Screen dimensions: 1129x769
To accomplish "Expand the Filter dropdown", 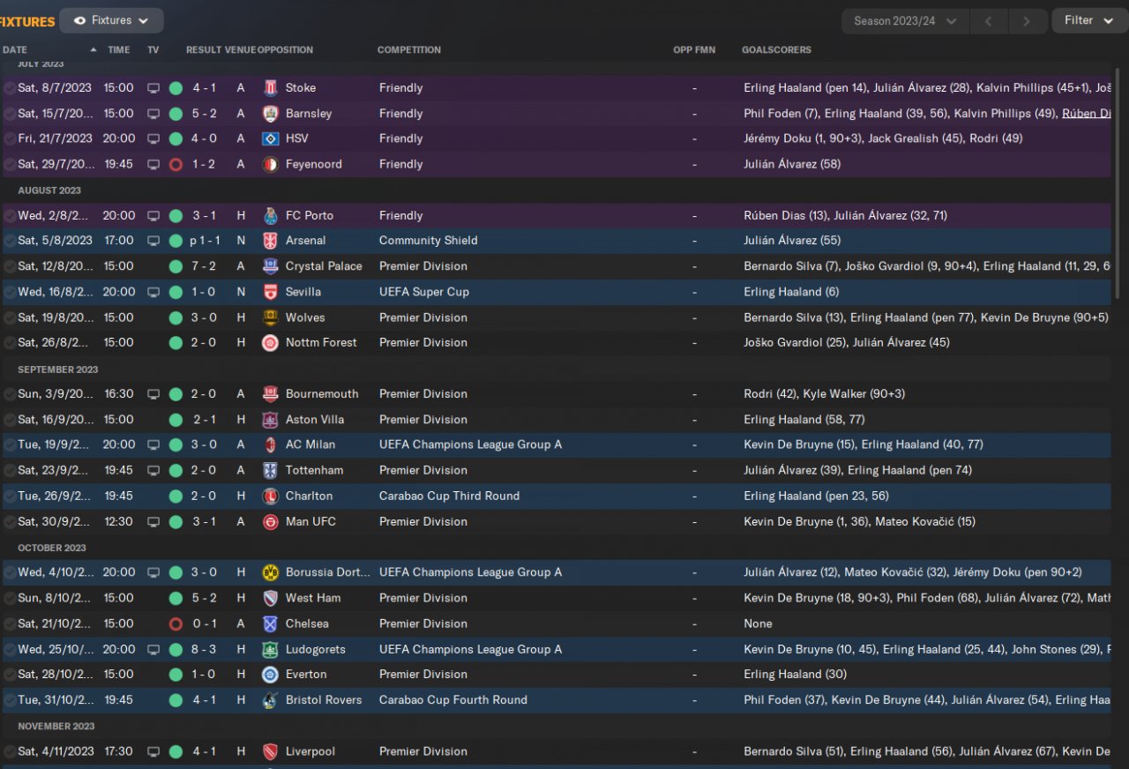I will click(x=1088, y=20).
